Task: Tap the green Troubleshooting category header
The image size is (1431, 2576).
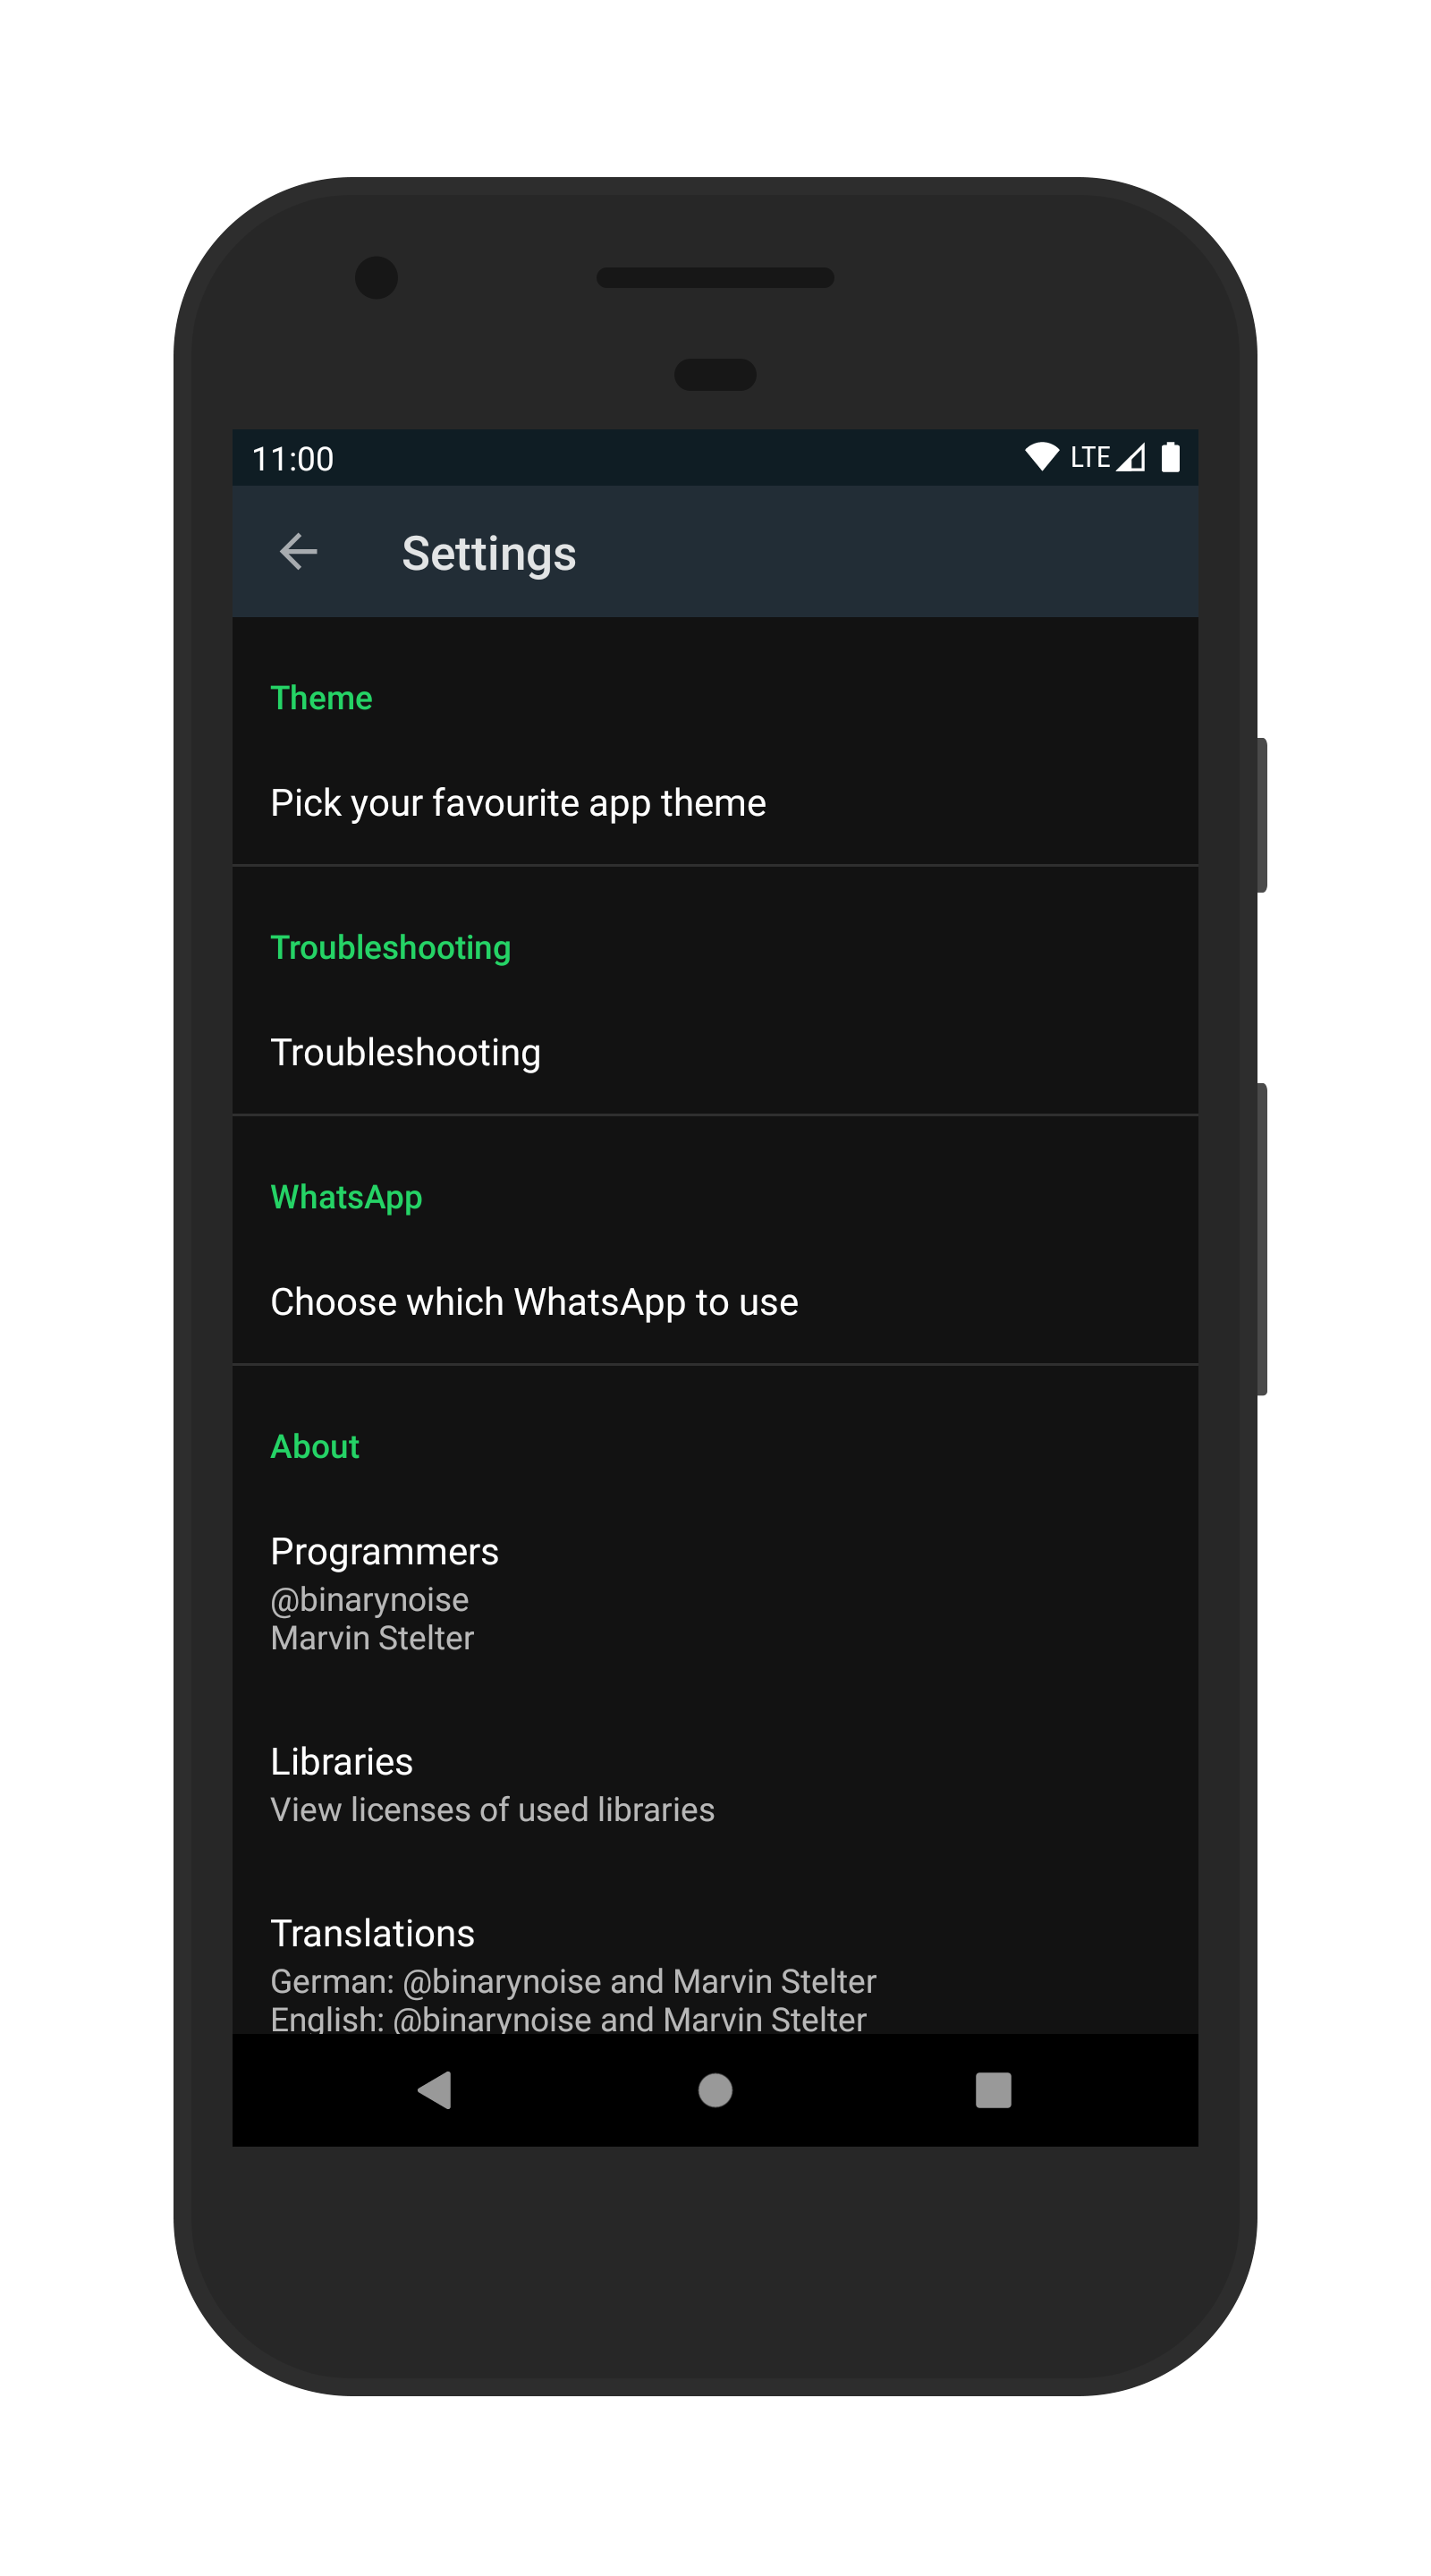Action: pos(390,948)
